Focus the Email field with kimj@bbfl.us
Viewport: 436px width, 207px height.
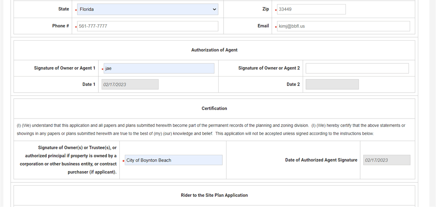pos(343,26)
